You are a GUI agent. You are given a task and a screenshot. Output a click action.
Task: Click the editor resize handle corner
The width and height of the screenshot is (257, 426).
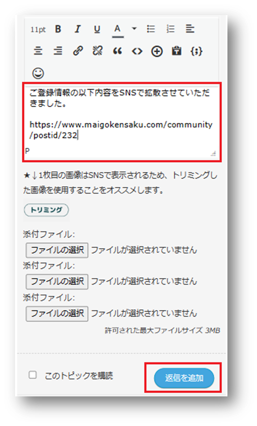(x=213, y=154)
